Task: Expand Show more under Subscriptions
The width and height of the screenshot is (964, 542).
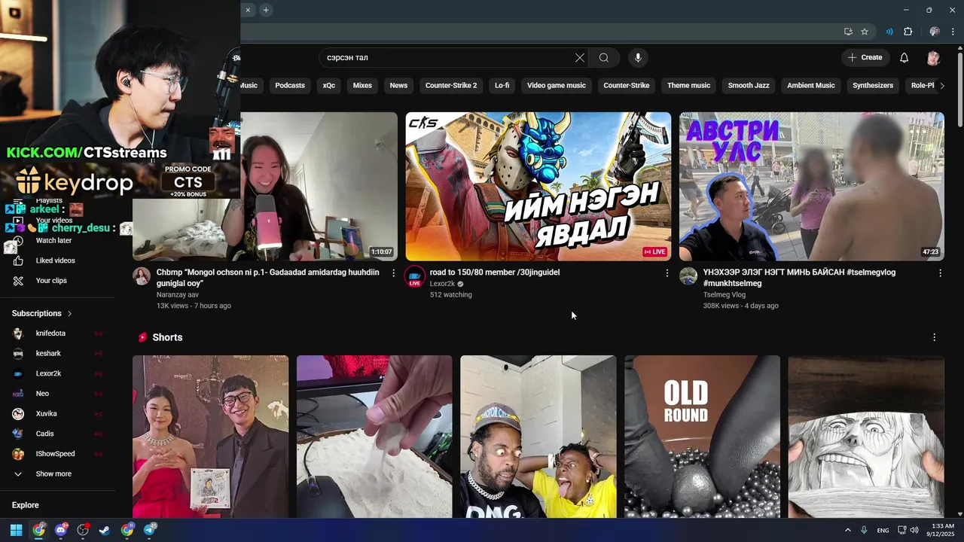Action: point(54,474)
